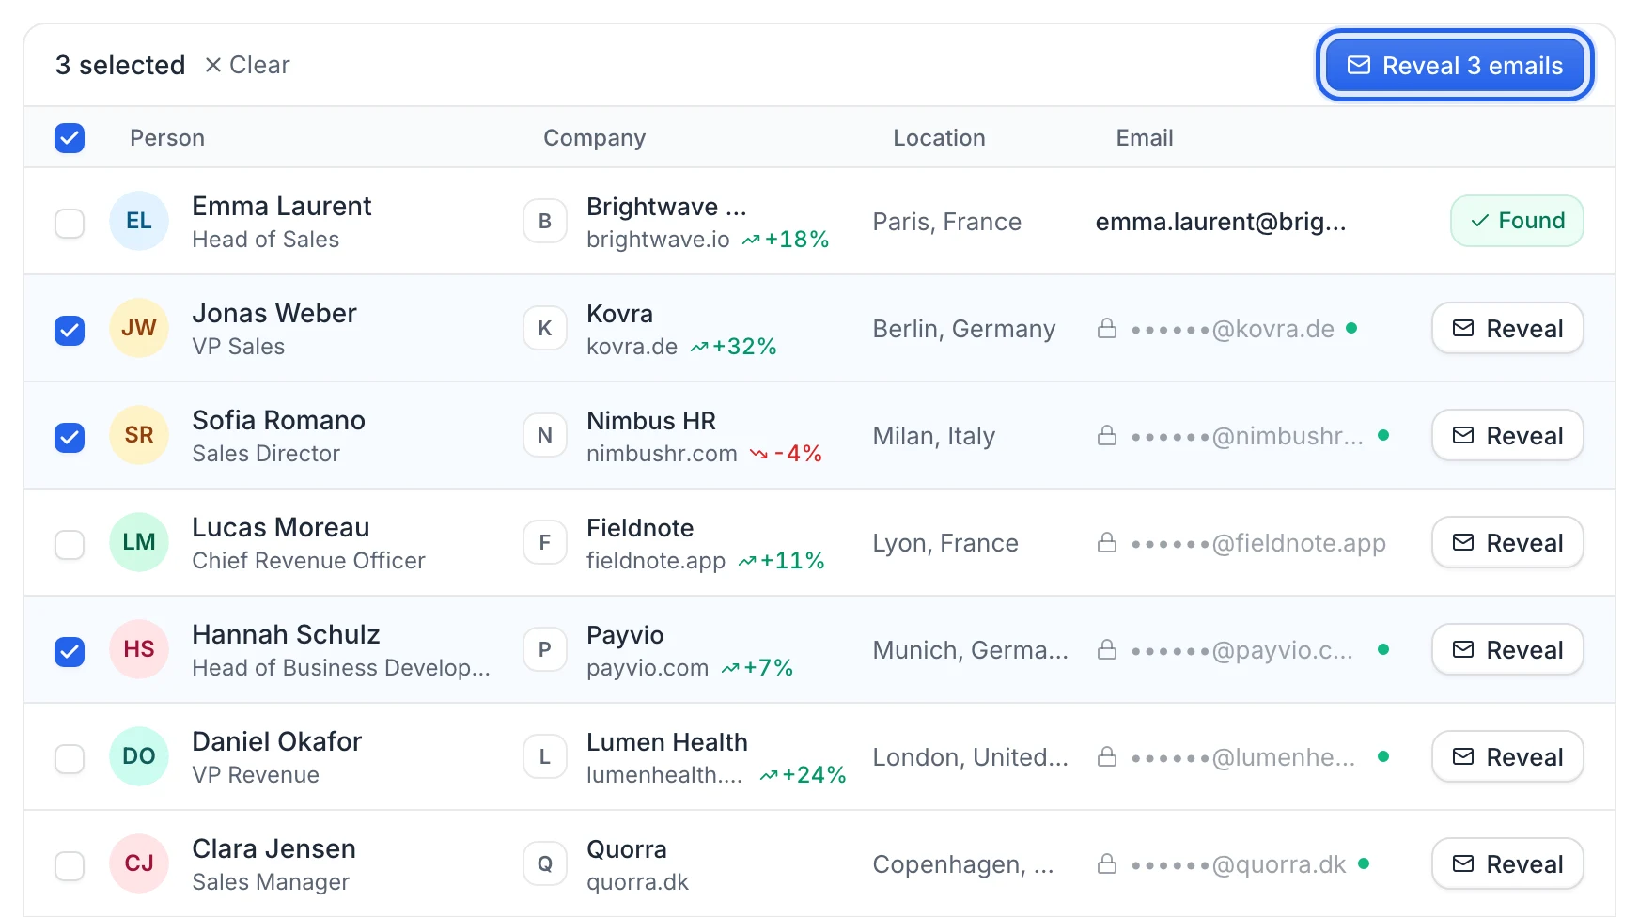Click the Email column header
The image size is (1639, 917).
pos(1145,138)
